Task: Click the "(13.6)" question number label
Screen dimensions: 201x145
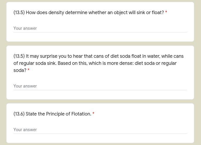Action: [x=19, y=114]
